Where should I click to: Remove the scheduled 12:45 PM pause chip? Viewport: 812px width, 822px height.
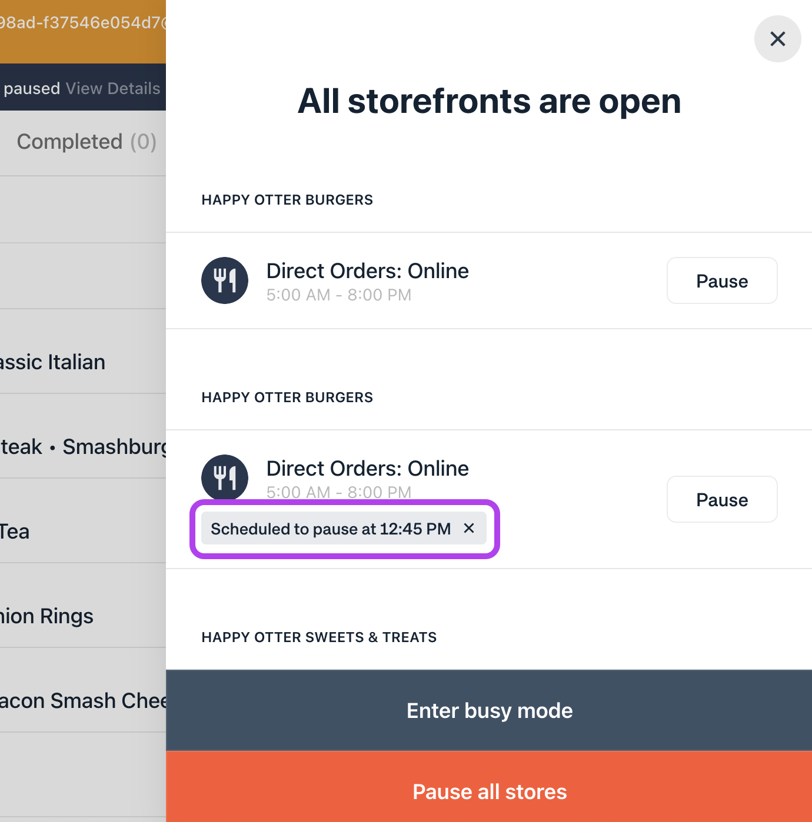click(469, 528)
